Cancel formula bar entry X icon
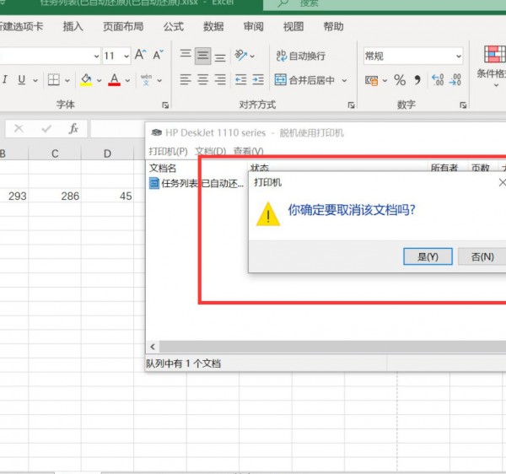This screenshot has width=506, height=474. point(19,129)
